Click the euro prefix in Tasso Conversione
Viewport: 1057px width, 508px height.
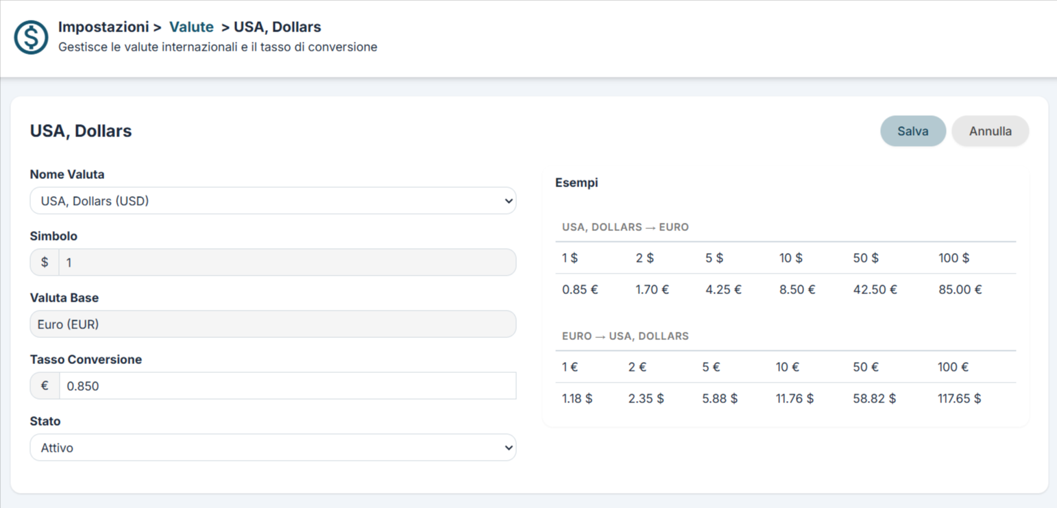point(45,386)
